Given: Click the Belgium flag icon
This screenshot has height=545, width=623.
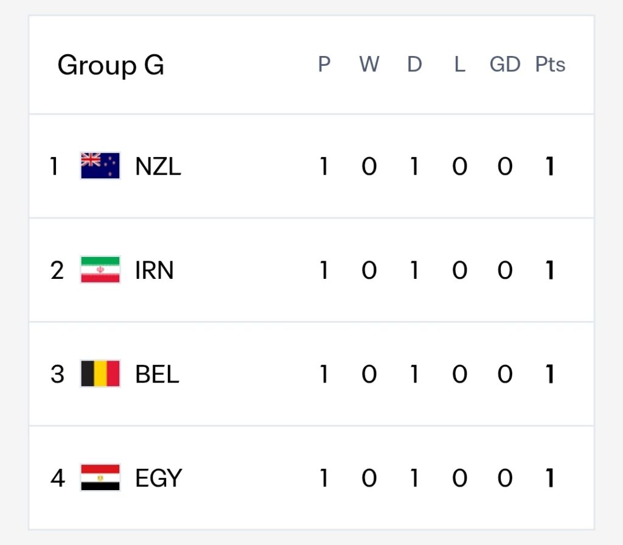Looking at the screenshot, I should (100, 373).
